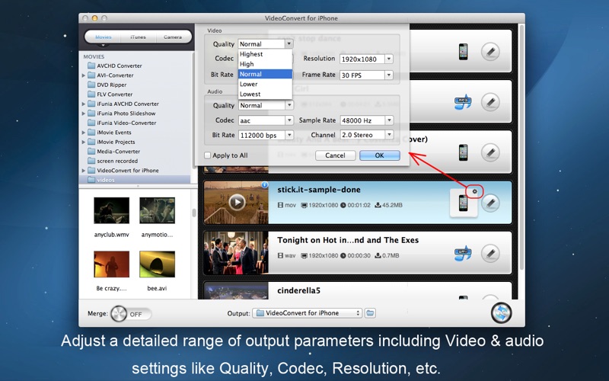Image resolution: width=609 pixels, height=381 pixels.
Task: Expand the AVI-Converter folder
Action: 84,75
